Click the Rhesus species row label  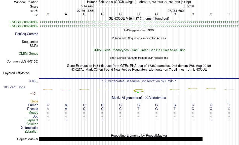tap(33, 109)
